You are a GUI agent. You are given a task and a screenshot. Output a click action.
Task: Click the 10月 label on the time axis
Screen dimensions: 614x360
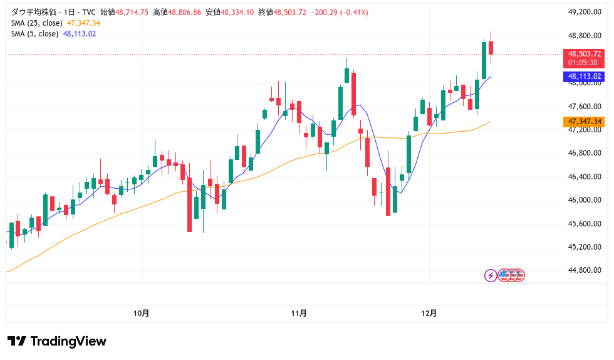(142, 313)
